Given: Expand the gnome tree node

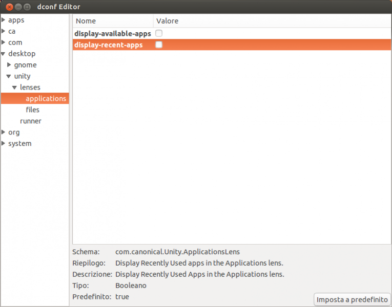Looking at the screenshot, I should [9, 64].
